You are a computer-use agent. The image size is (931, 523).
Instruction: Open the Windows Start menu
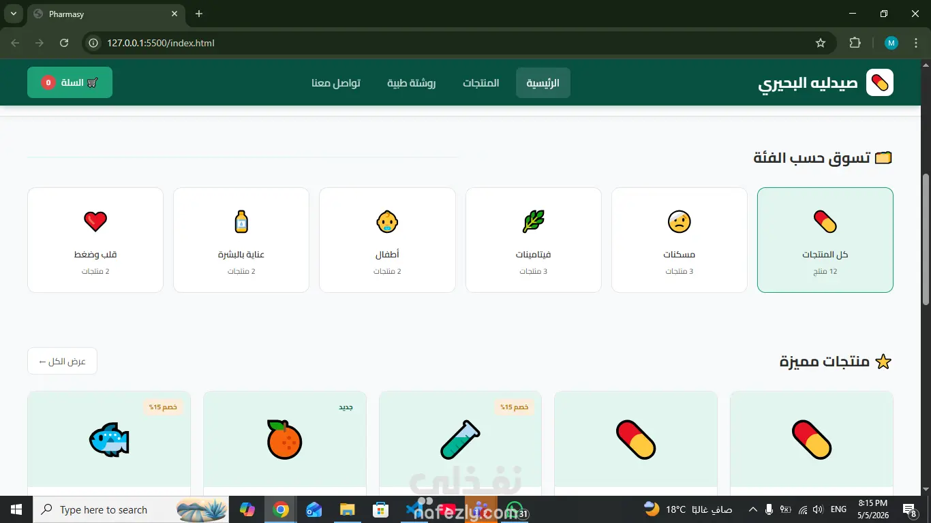pyautogui.click(x=16, y=509)
